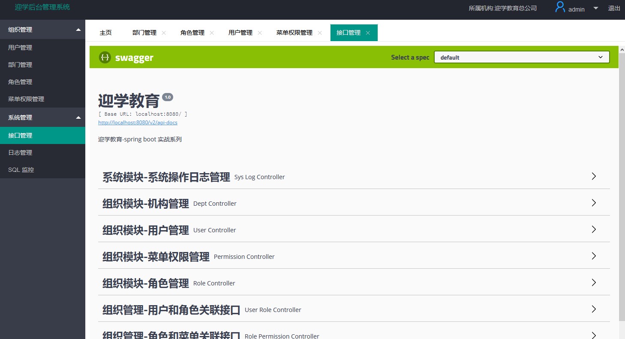Close the 用户管理 tab using X icon
Image resolution: width=625 pixels, height=339 pixels.
(x=260, y=33)
